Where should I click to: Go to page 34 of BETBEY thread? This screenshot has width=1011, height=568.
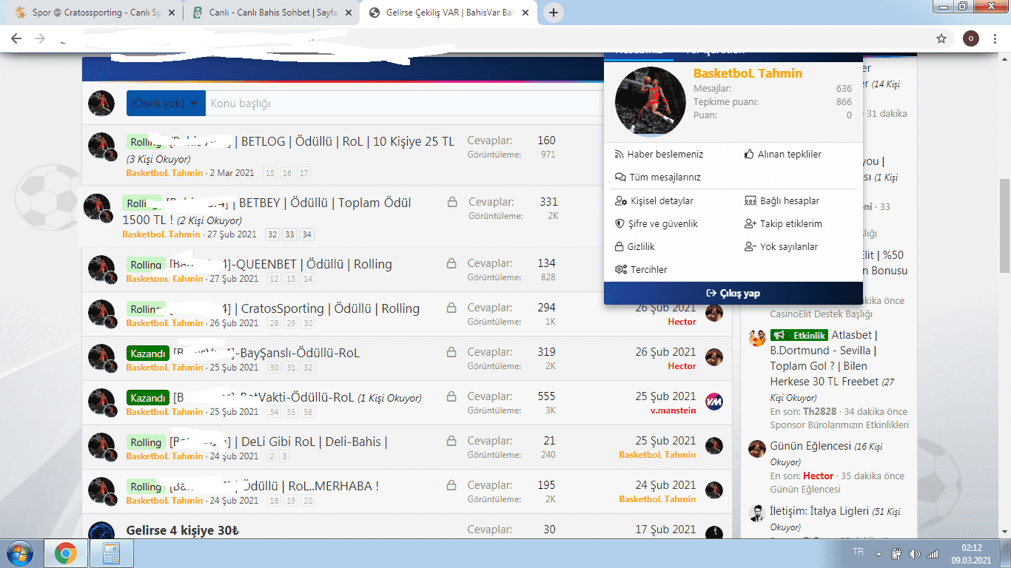click(x=306, y=234)
